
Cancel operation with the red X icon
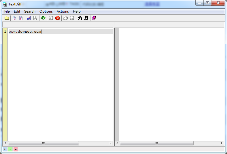(58, 18)
